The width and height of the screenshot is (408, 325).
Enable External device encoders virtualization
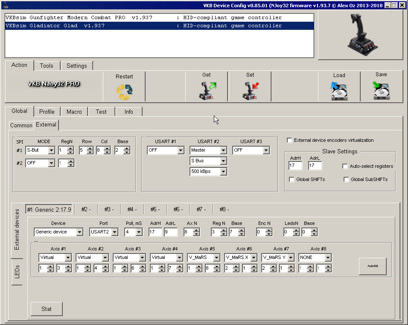pyautogui.click(x=290, y=140)
